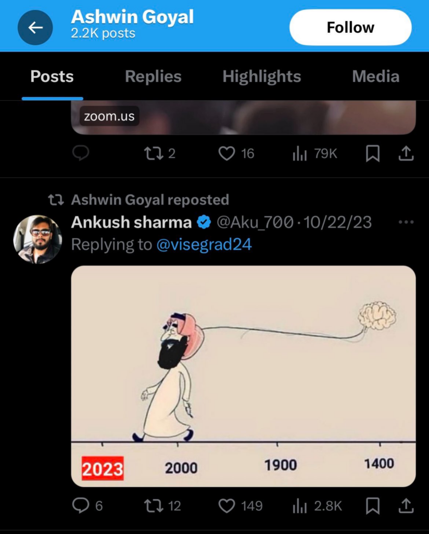Bookmark the zoom.us post

(372, 153)
